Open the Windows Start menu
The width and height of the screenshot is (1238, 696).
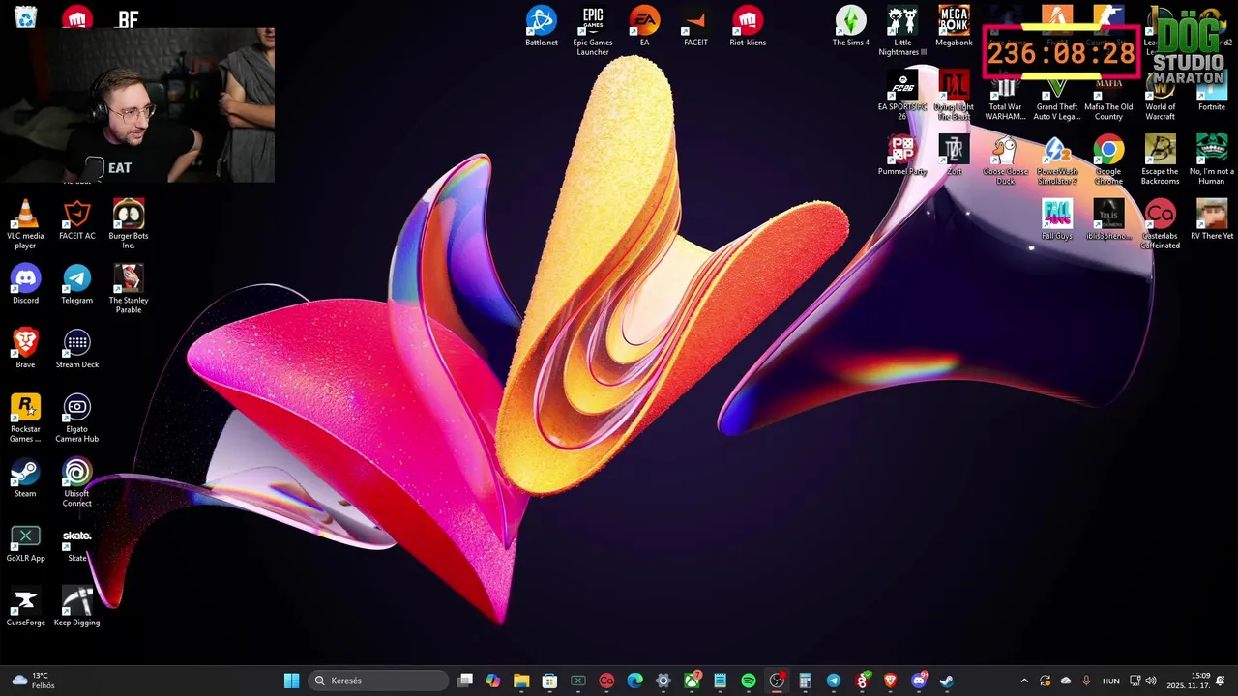pos(291,681)
